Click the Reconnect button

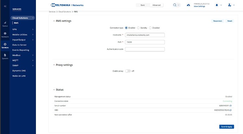click(x=218, y=21)
